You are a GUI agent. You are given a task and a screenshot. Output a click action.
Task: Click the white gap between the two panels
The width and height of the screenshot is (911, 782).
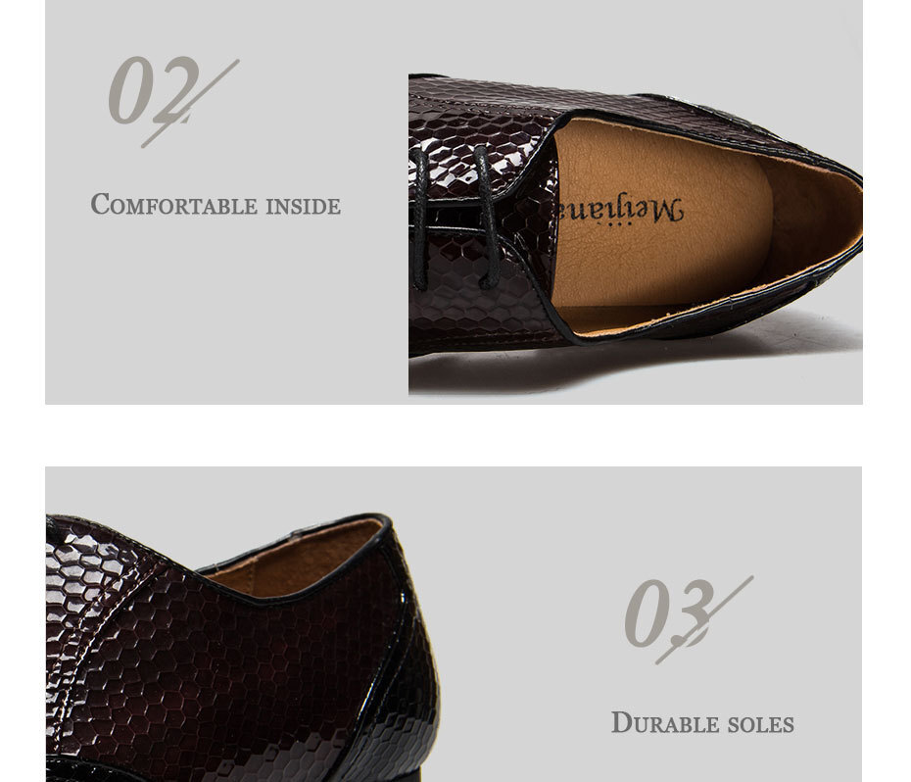[455, 435]
